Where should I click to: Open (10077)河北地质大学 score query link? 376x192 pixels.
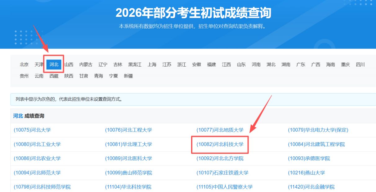pyautogui.click(x=220, y=130)
